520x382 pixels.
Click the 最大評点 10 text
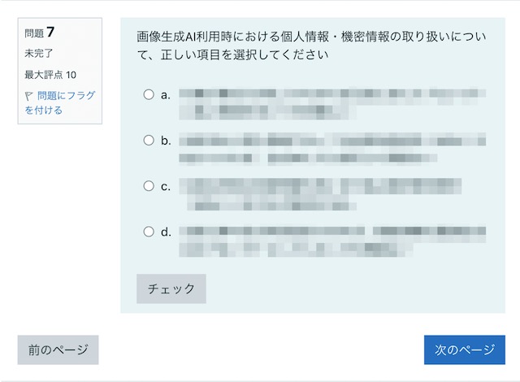click(x=50, y=75)
